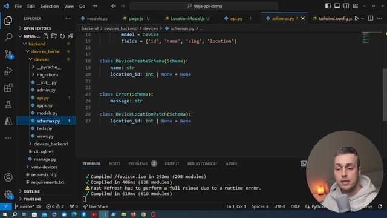Collapse the NINJA workspace root folder

21,36
